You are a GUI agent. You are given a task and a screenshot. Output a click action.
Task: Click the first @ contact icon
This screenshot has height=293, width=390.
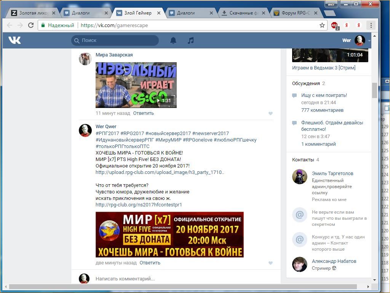click(299, 214)
